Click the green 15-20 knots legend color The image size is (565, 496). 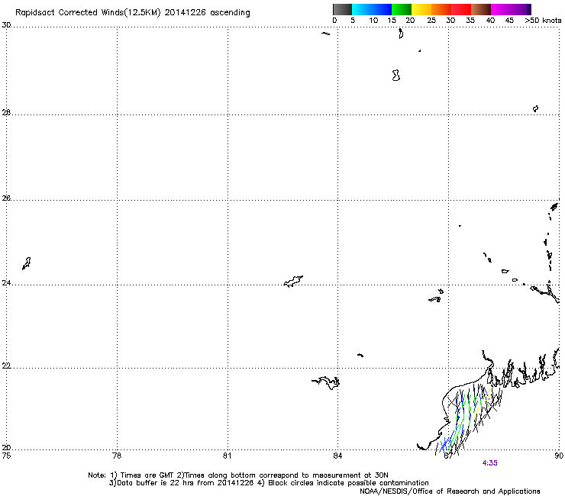[x=402, y=9]
